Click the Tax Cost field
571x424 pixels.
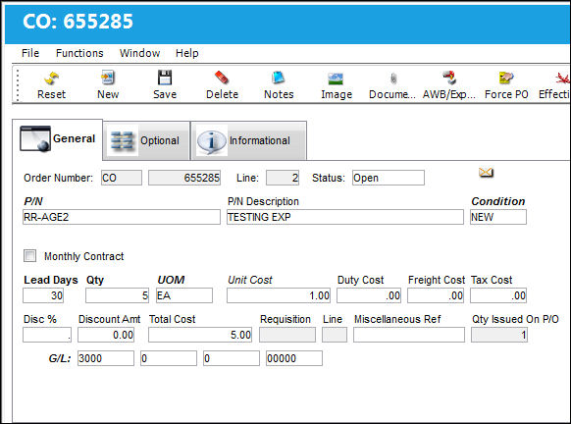pos(498,295)
